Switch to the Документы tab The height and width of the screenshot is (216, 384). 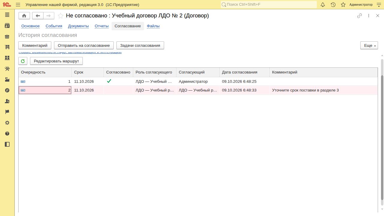pyautogui.click(x=78, y=26)
